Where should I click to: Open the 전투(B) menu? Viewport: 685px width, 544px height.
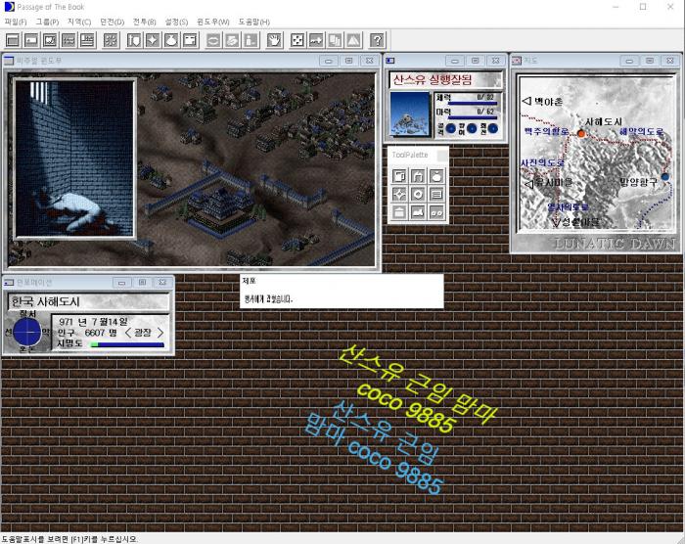[x=144, y=22]
